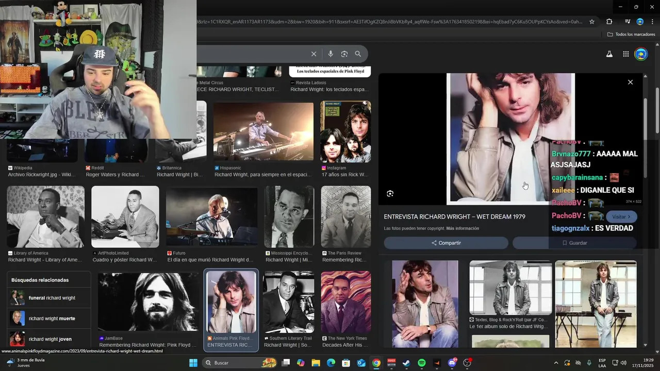Start voice search with the microphone icon
This screenshot has width=660, height=371.
[x=331, y=54]
